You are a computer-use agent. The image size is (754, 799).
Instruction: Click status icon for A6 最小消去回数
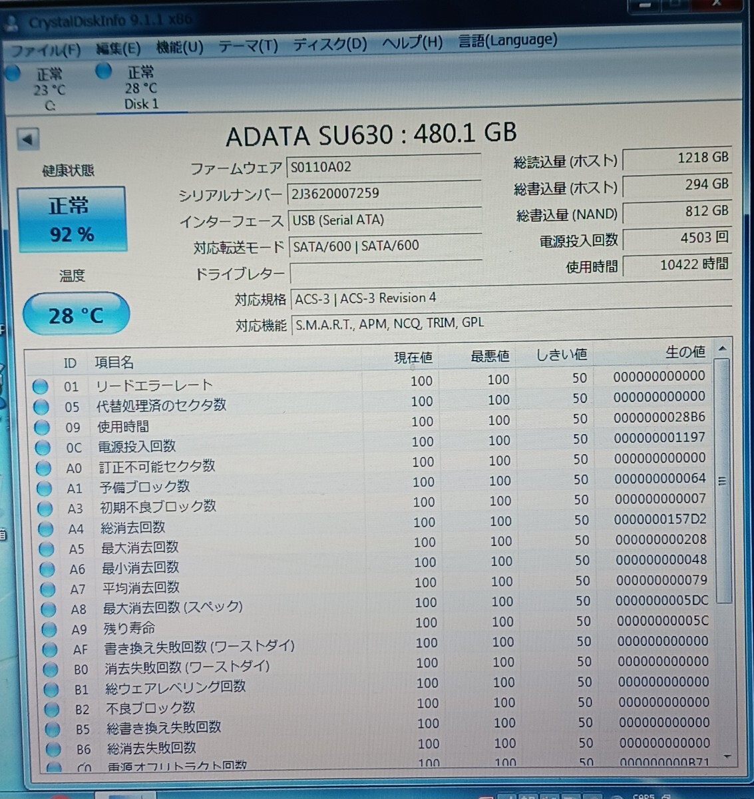[46, 569]
